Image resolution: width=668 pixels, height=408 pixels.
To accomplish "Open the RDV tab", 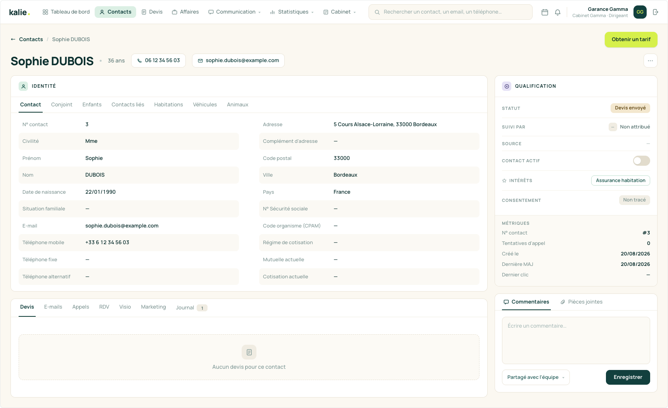I will coord(104,307).
